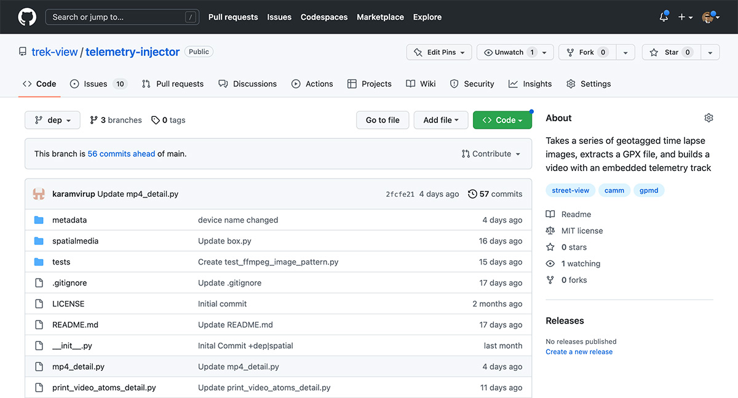
Task: Star this repository
Action: coord(671,52)
